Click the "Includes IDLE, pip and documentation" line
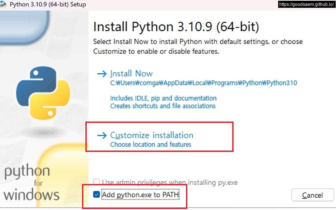336x210 pixels. tap(163, 98)
